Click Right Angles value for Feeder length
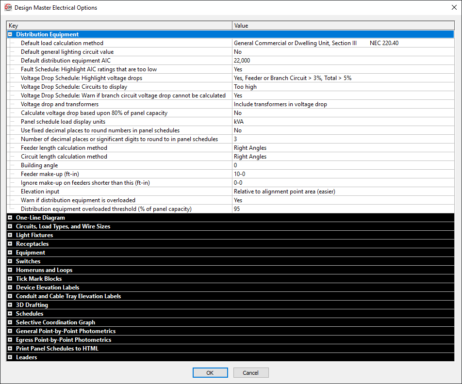Screen dimensions: 462x384 click(x=343, y=148)
